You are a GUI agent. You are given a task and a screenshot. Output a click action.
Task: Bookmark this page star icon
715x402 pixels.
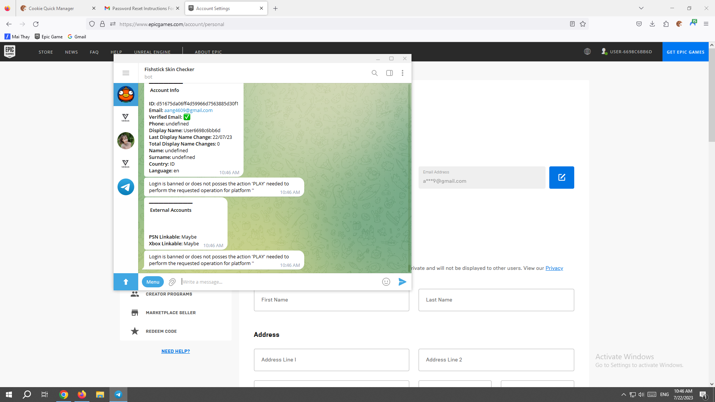pos(583,24)
